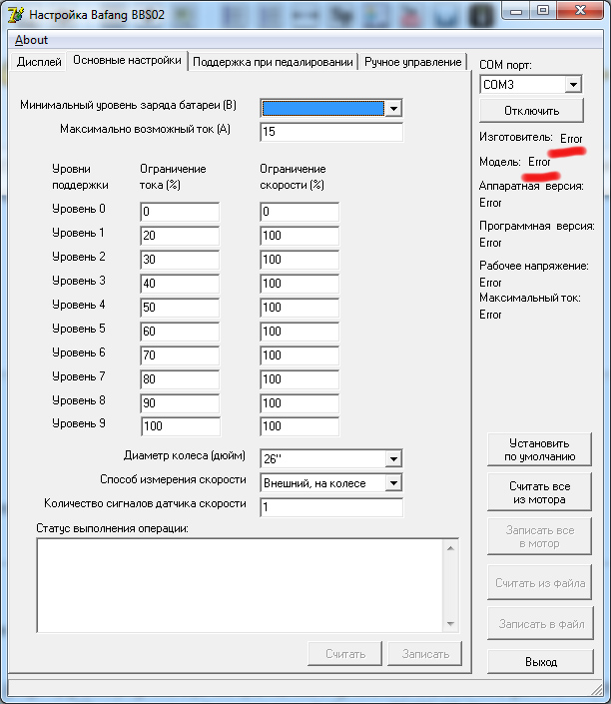Expand the COM порт dropdown
The width and height of the screenshot is (611, 704).
click(x=573, y=85)
